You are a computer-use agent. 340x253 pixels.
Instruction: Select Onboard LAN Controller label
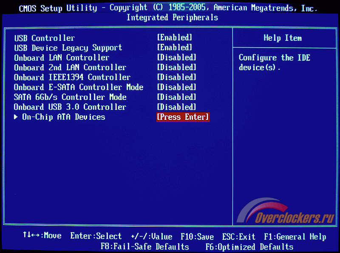click(x=62, y=58)
